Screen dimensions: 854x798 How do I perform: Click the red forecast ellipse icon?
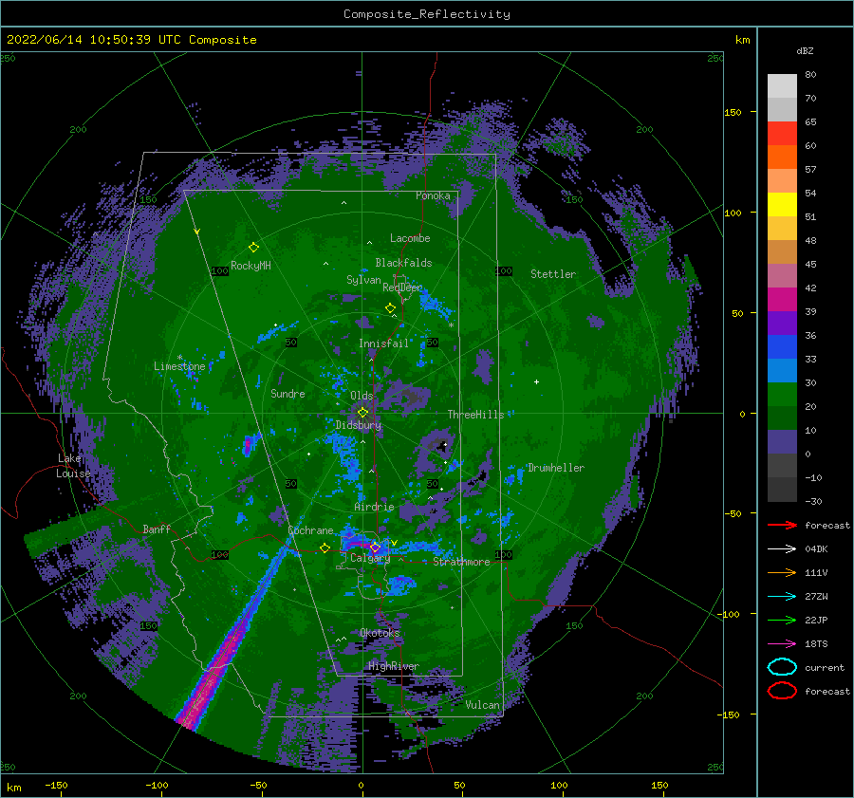(782, 691)
